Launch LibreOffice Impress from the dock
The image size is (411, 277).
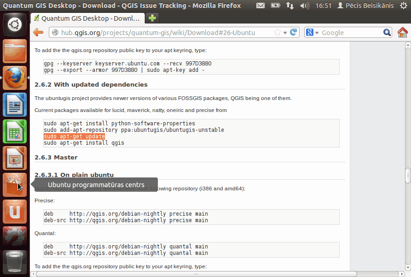[15, 159]
